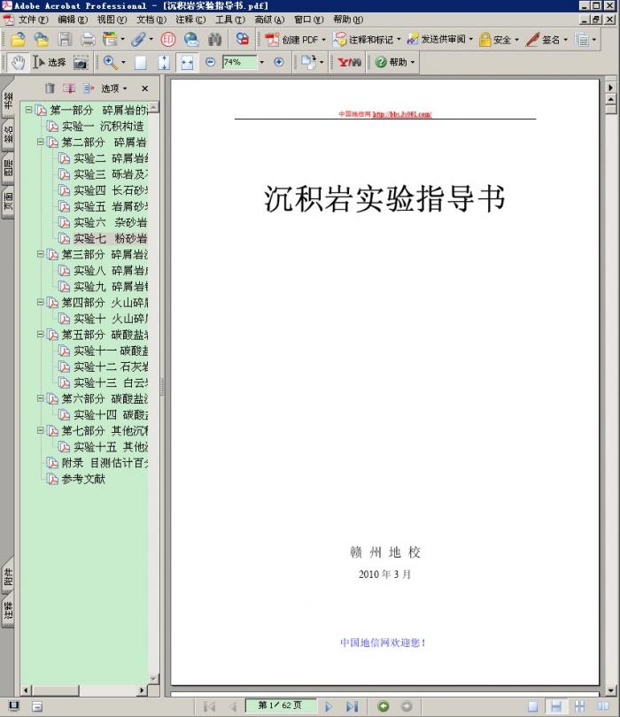Click the page number input field
The image size is (620, 717).
pyautogui.click(x=279, y=706)
